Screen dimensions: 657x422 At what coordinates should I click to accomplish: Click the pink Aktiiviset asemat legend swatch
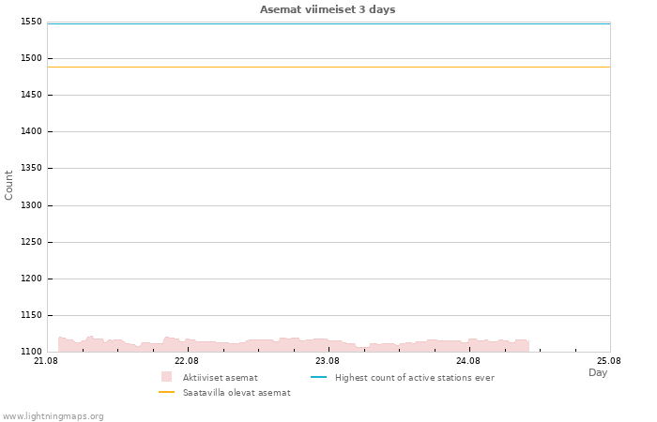[166, 377]
